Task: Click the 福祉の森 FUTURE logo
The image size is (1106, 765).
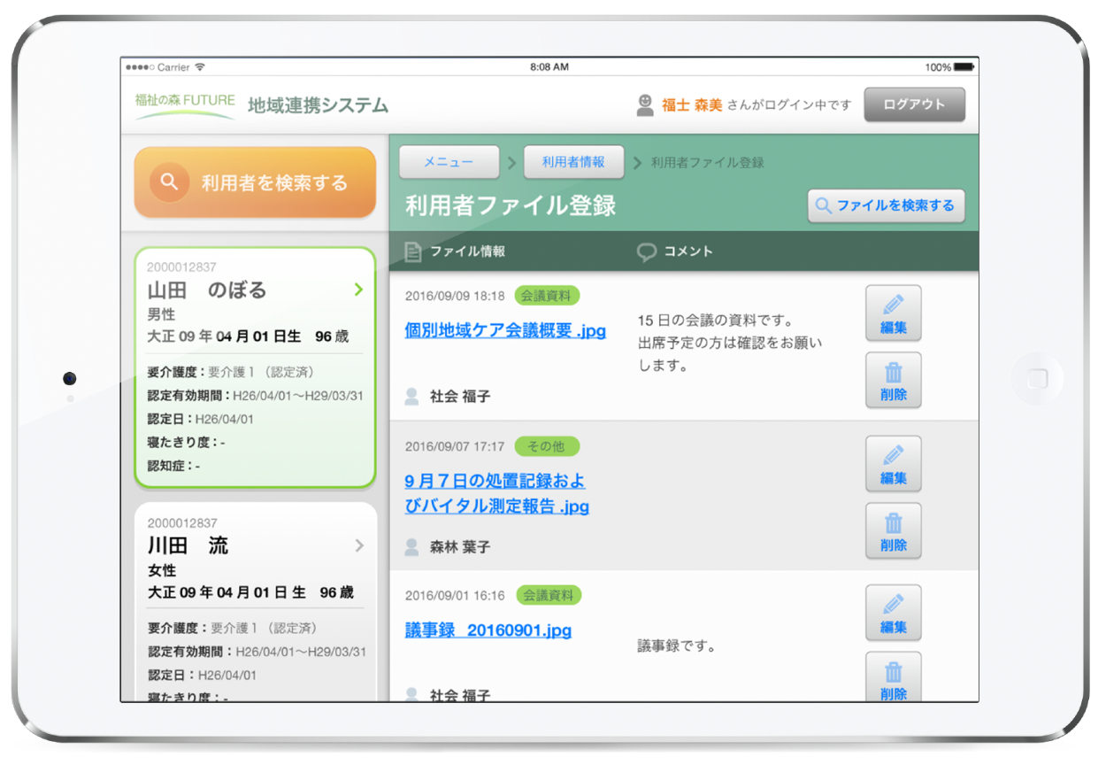Action: pos(184,104)
